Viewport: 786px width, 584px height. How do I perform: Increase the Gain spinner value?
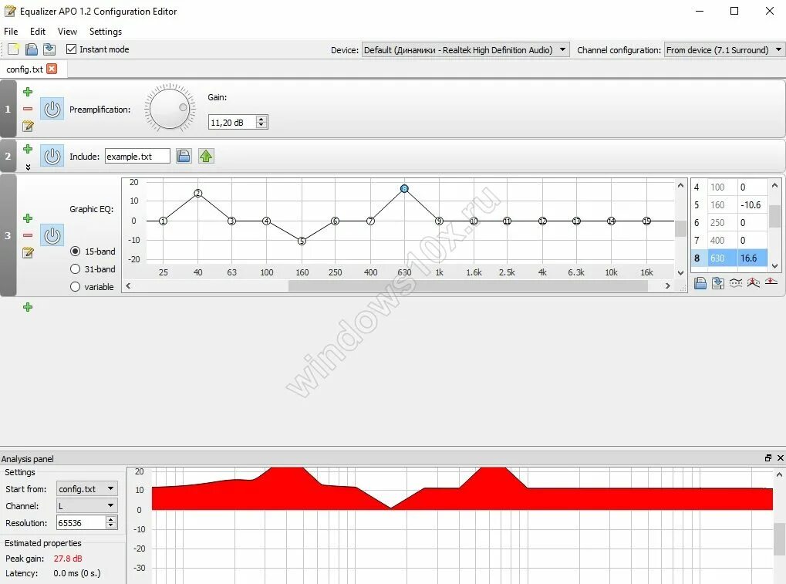261,119
